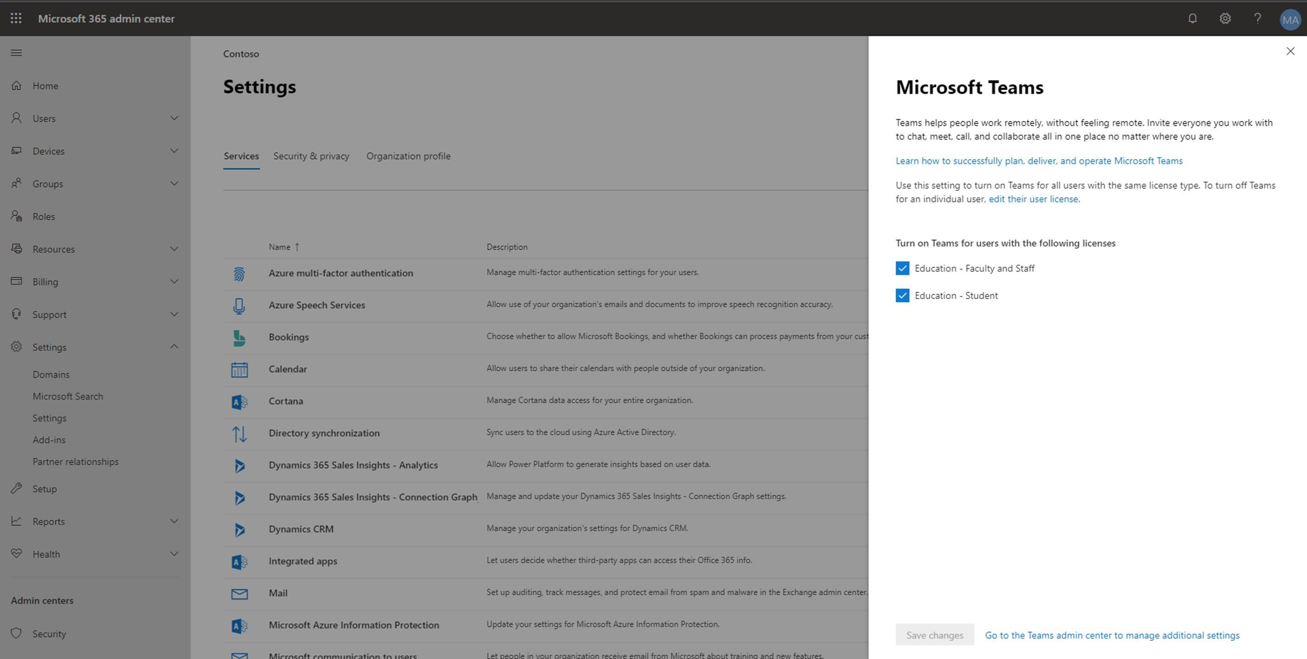Click the Dynamics 365 Sales Insights Analytics icon
Image resolution: width=1307 pixels, height=659 pixels.
pyautogui.click(x=239, y=465)
